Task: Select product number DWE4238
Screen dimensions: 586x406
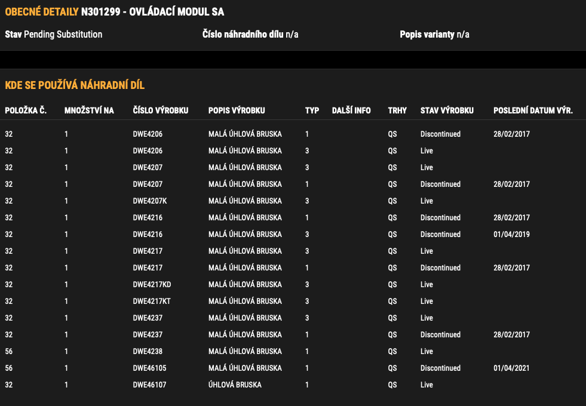Action: click(148, 352)
